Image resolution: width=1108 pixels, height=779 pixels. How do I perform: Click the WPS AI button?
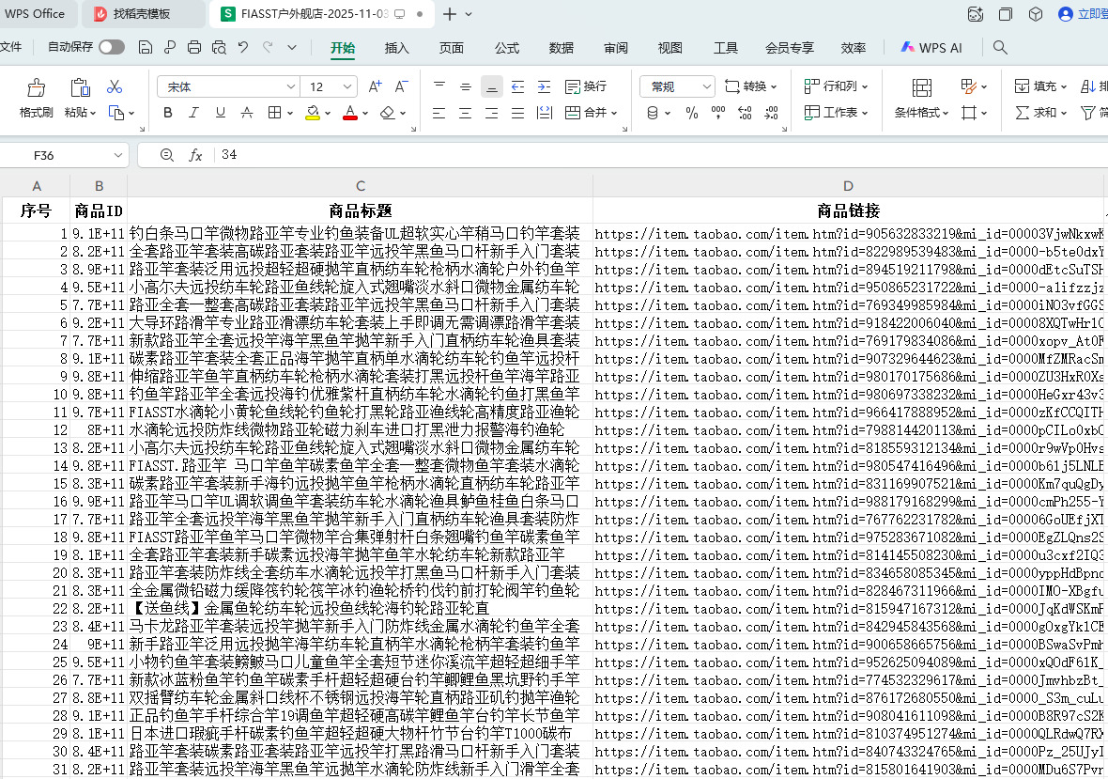[931, 47]
